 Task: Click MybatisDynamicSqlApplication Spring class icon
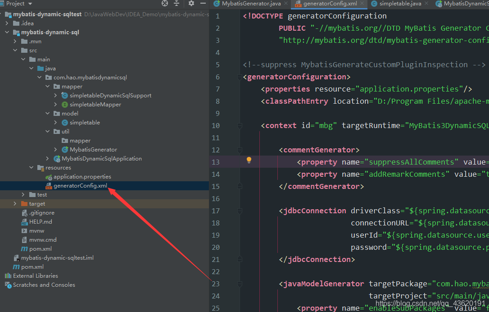pyautogui.click(x=57, y=159)
